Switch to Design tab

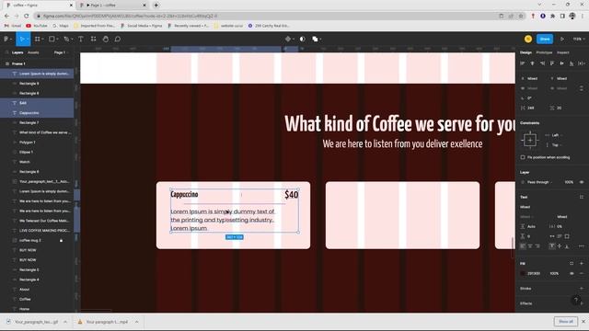coord(525,52)
